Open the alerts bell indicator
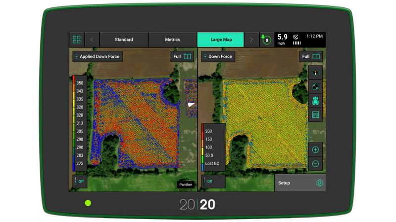Screen dimensions: 396x222 pyautogui.click(x=266, y=39)
